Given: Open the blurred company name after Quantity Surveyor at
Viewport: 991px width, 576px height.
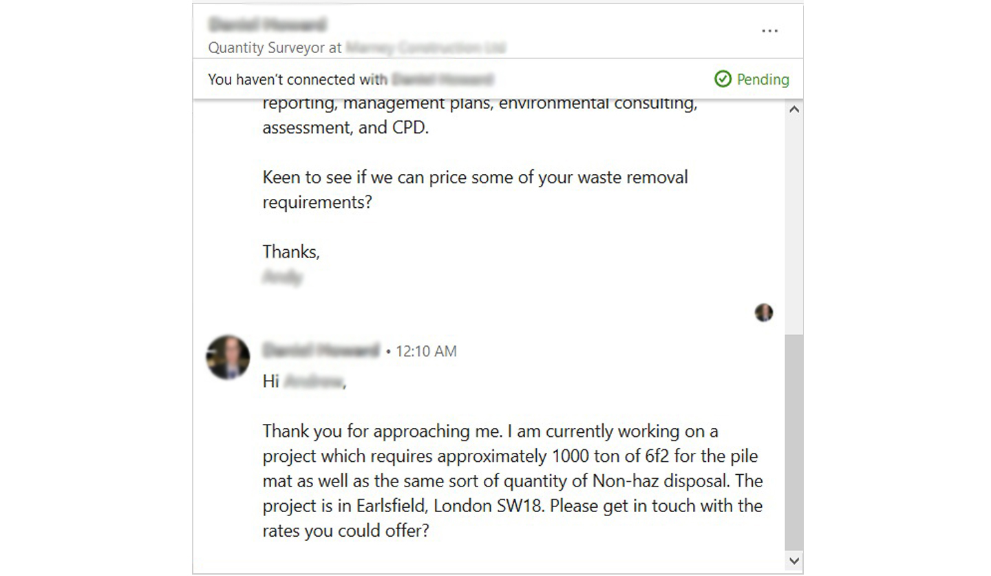Looking at the screenshot, I should click(x=425, y=48).
